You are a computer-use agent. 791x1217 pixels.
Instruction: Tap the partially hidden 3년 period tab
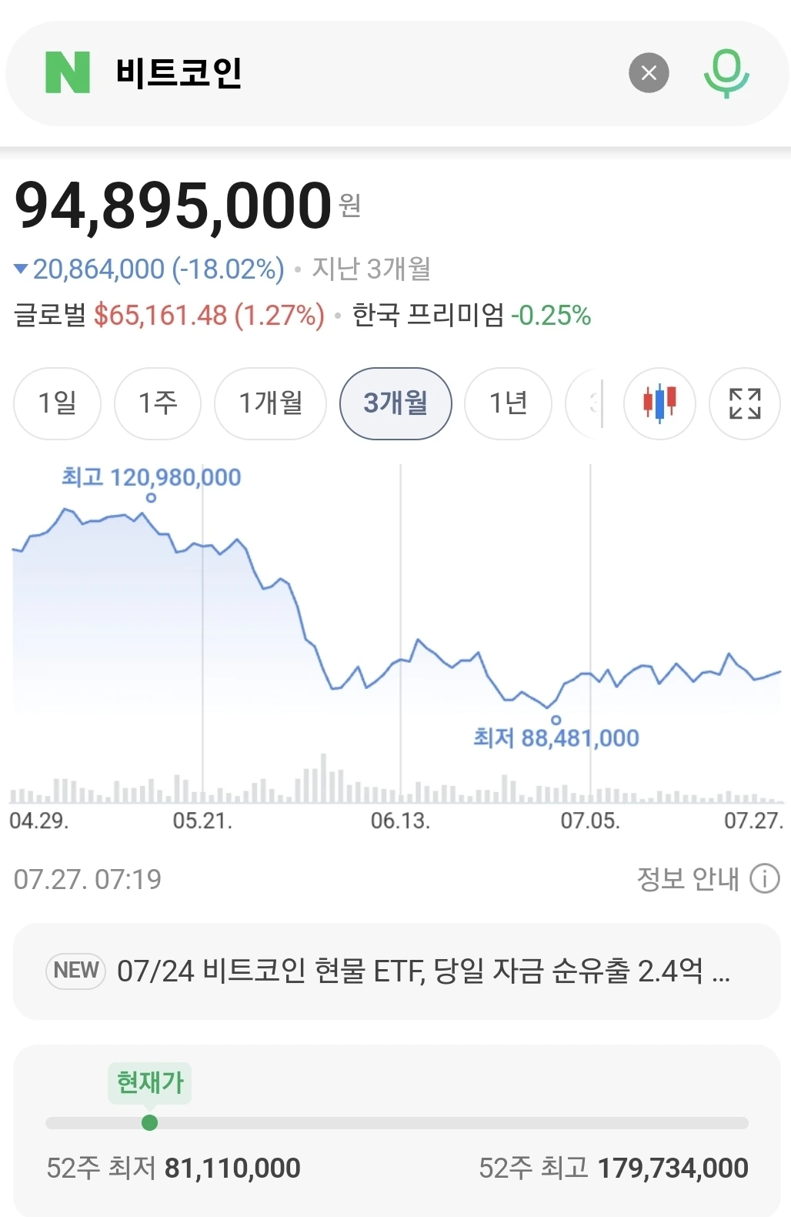click(x=584, y=403)
